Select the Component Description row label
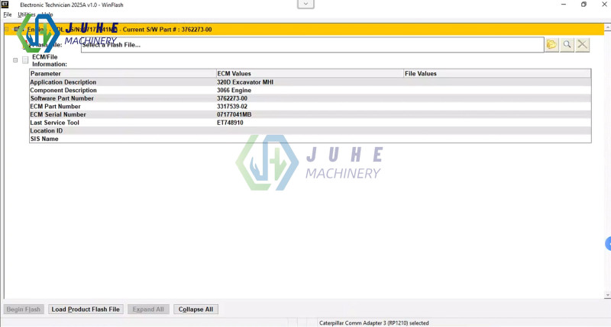This screenshot has width=611, height=327. pyautogui.click(x=63, y=90)
